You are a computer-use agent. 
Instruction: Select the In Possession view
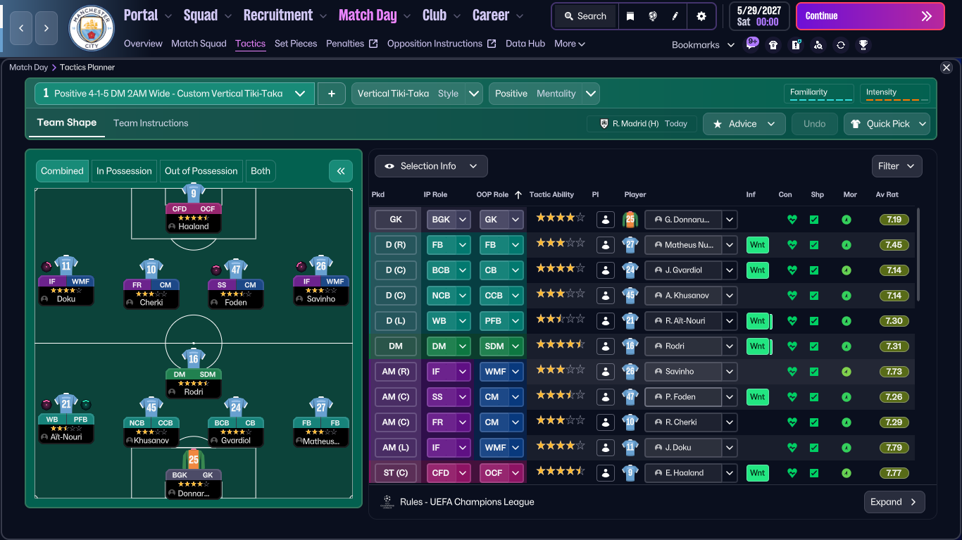click(x=124, y=171)
